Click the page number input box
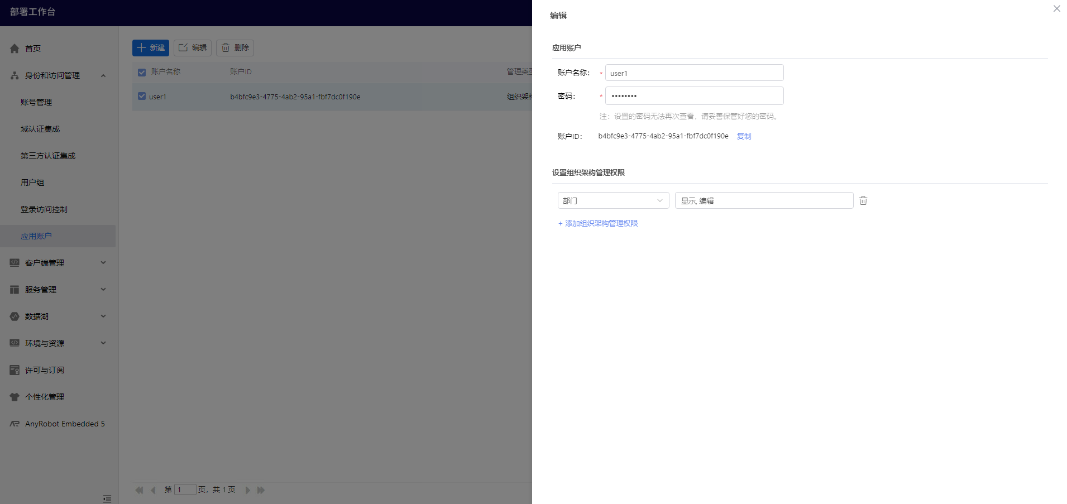1067x504 pixels. 185,489
